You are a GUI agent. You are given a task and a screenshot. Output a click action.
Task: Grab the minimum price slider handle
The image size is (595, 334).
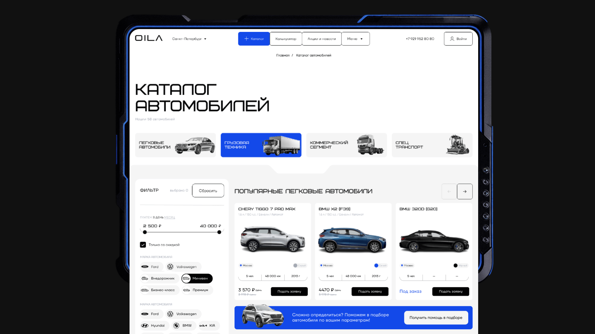tap(145, 232)
